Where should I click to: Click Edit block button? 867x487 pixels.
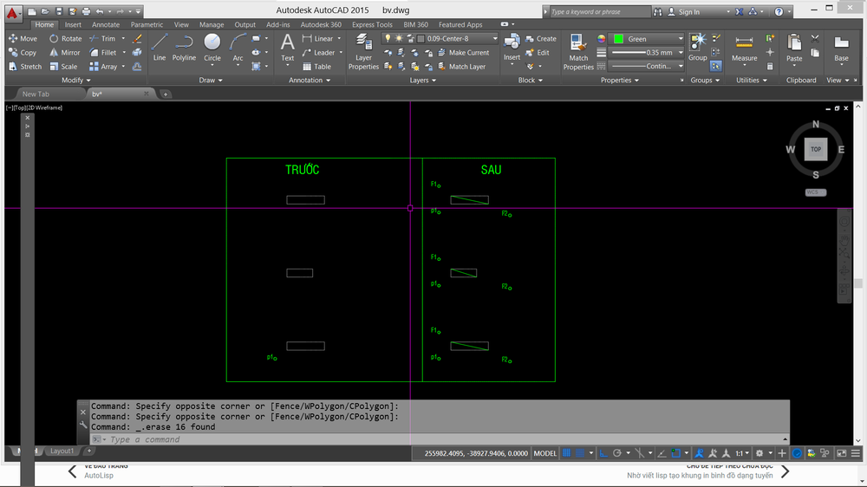(x=538, y=53)
